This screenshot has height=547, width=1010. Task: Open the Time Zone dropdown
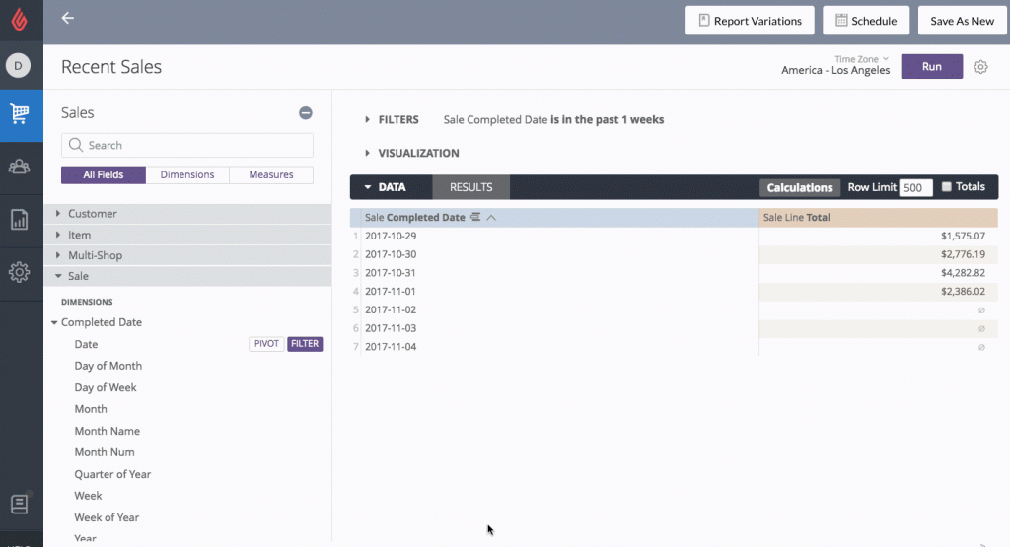coord(861,59)
